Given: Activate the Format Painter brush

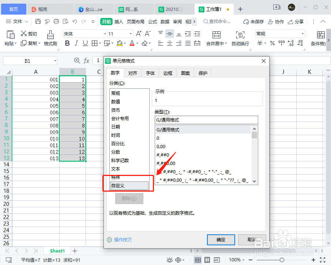Looking at the screenshot, I should 50,38.
